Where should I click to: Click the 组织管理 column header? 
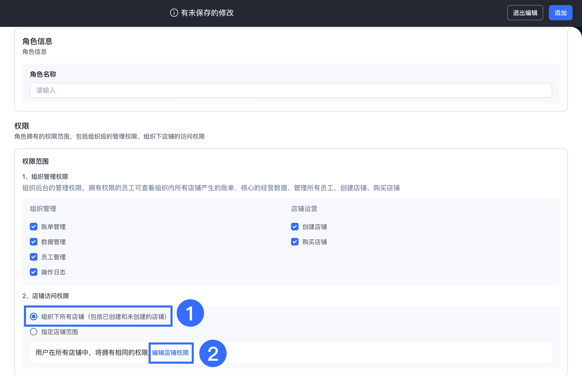click(x=43, y=209)
